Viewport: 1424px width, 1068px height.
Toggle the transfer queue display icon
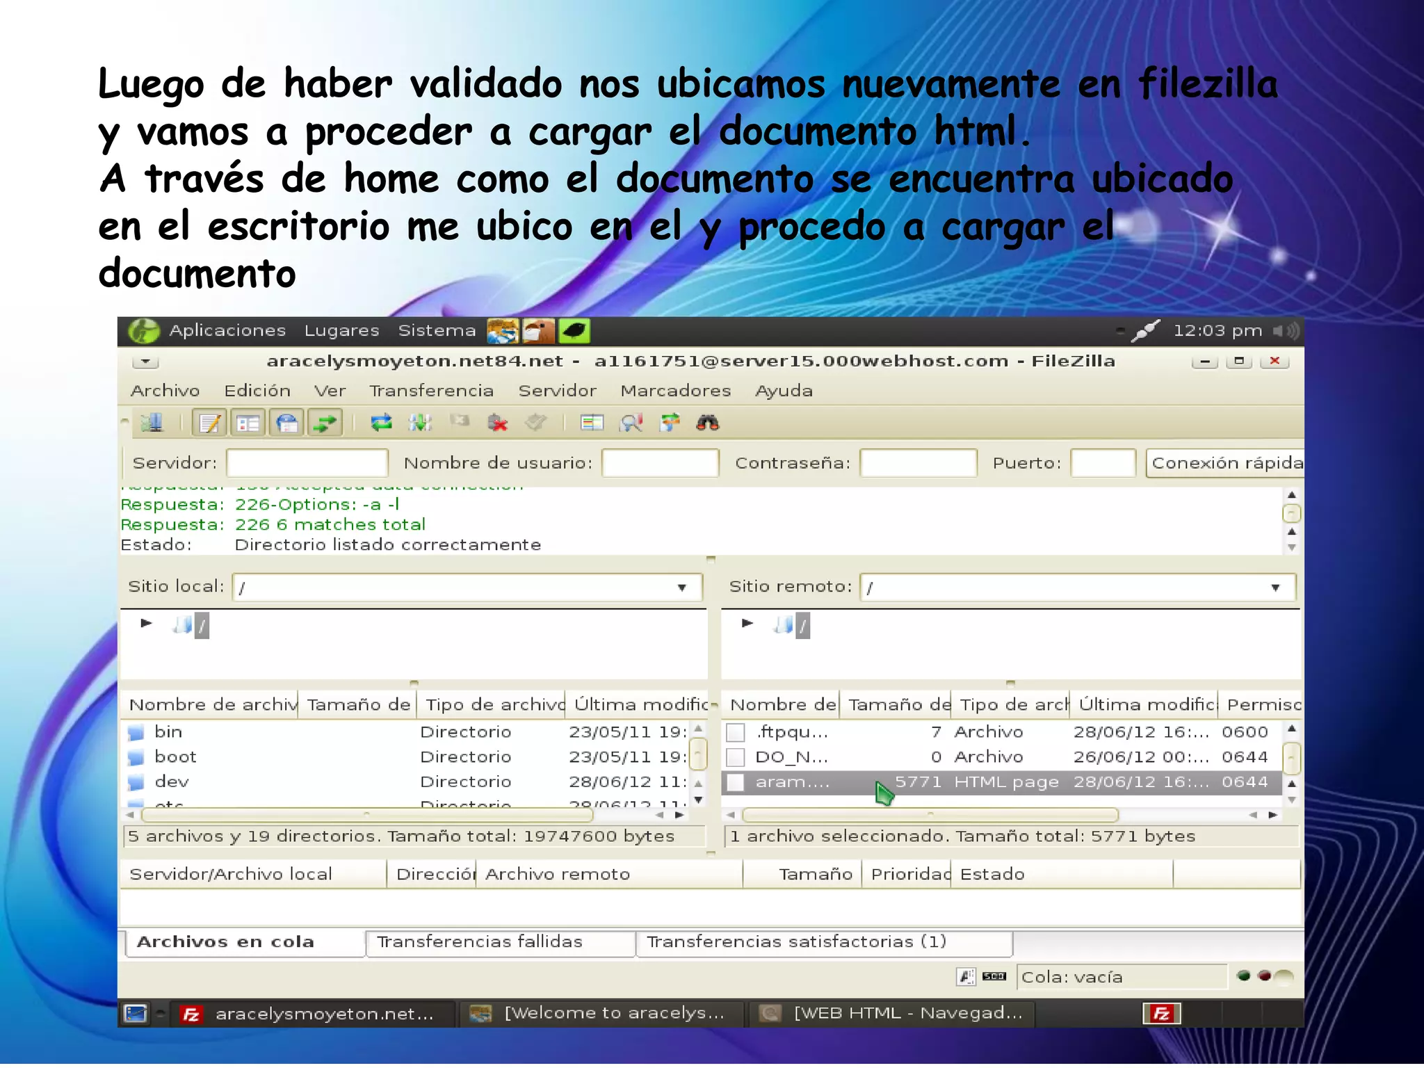(x=325, y=423)
